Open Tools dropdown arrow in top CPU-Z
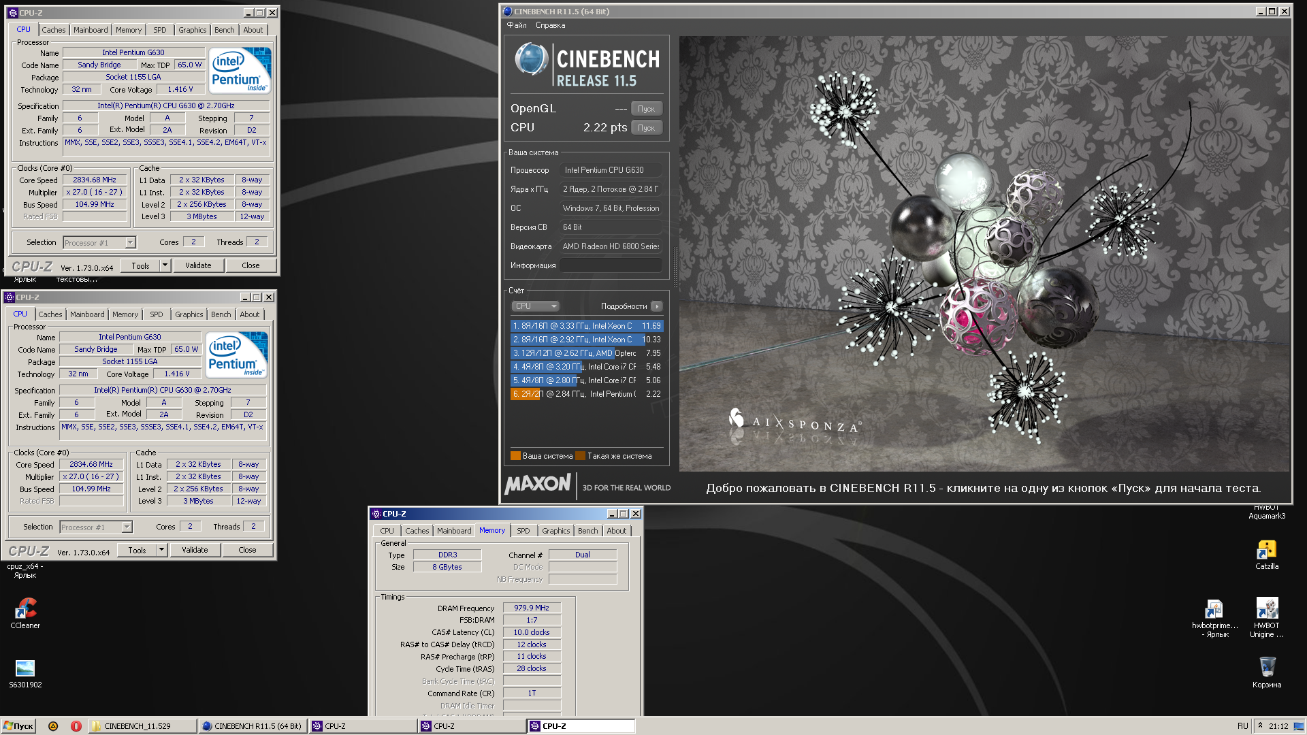The image size is (1307, 735). click(165, 265)
